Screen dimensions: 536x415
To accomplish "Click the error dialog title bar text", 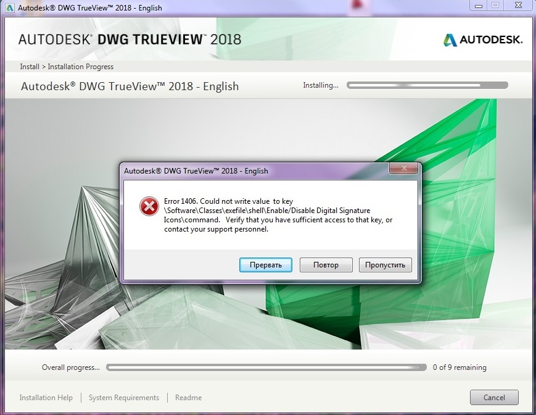I will (196, 170).
